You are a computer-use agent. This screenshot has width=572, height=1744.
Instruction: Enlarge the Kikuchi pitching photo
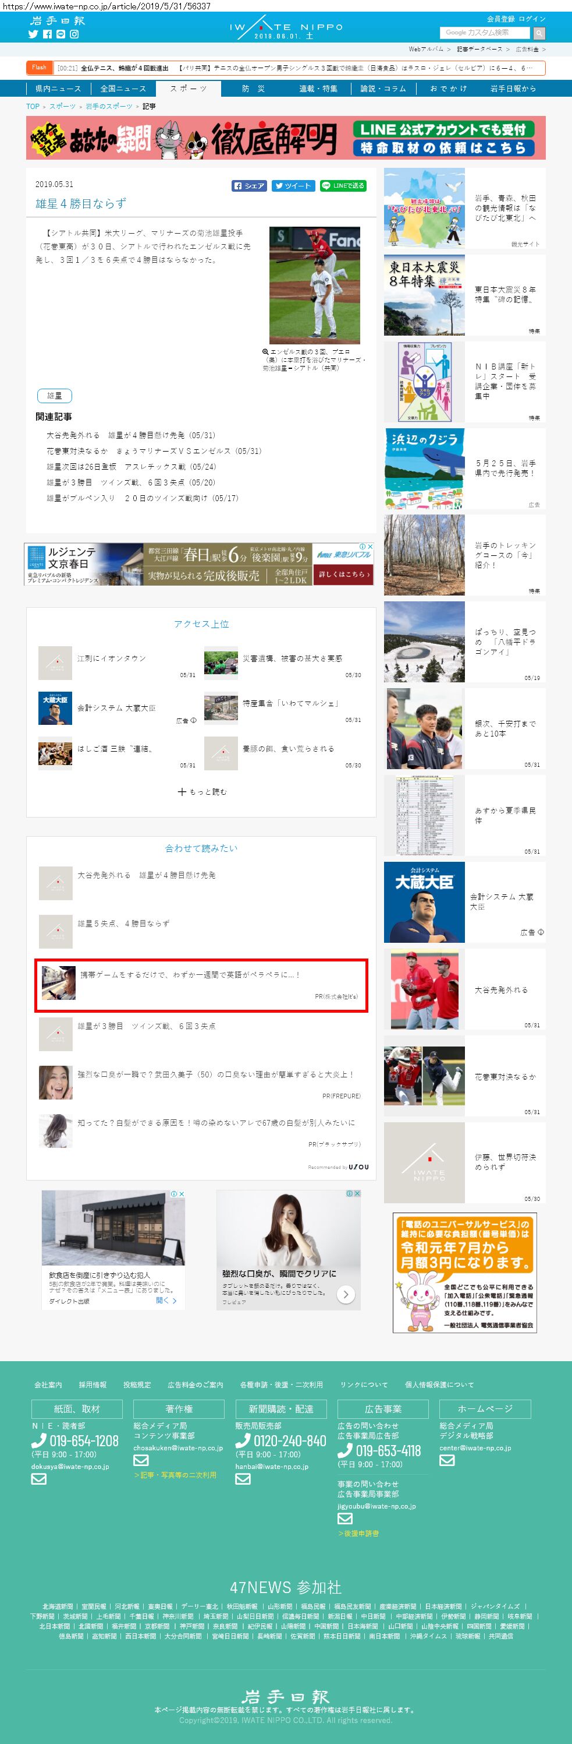(314, 285)
